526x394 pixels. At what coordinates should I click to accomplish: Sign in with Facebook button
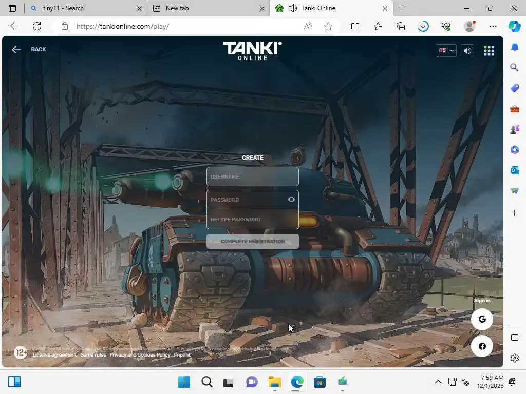pos(482,346)
